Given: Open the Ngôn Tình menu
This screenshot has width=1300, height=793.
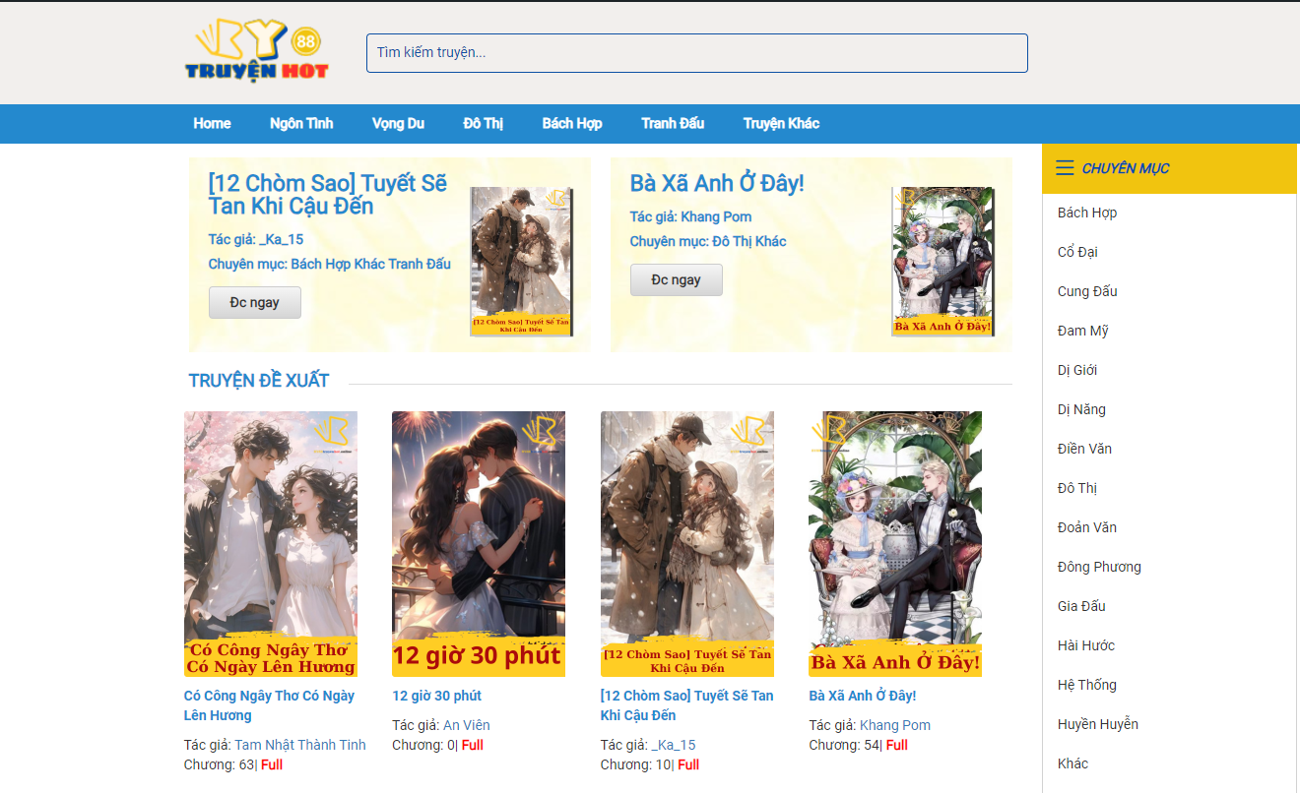Looking at the screenshot, I should tap(301, 124).
